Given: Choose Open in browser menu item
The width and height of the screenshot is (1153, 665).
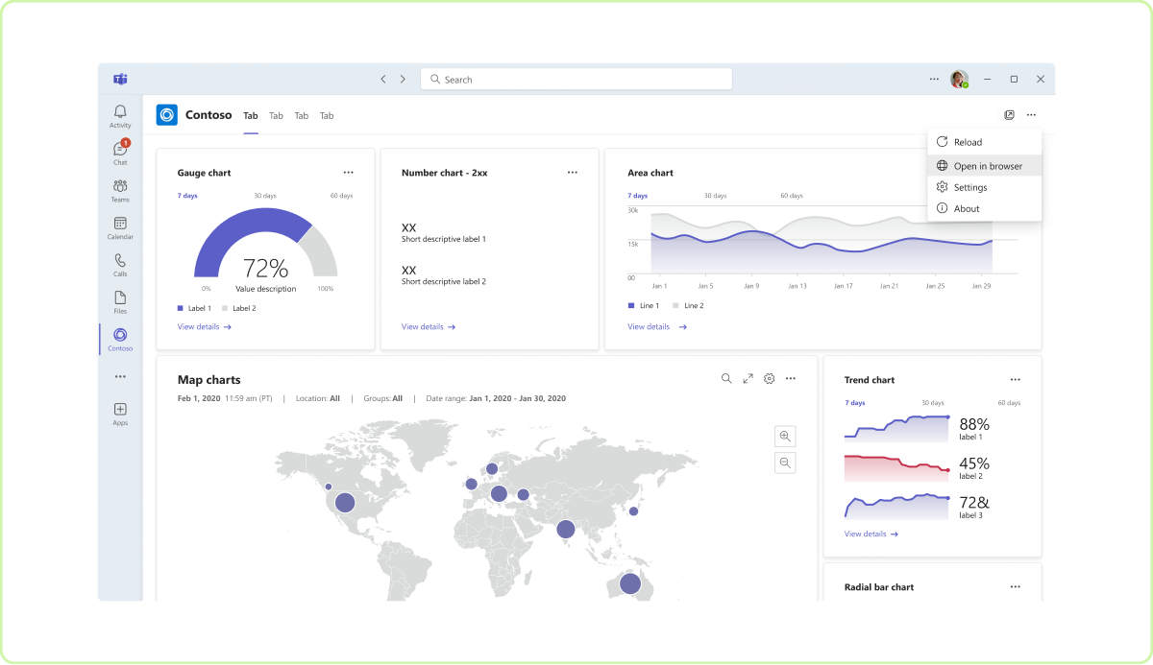Looking at the screenshot, I should (x=984, y=166).
